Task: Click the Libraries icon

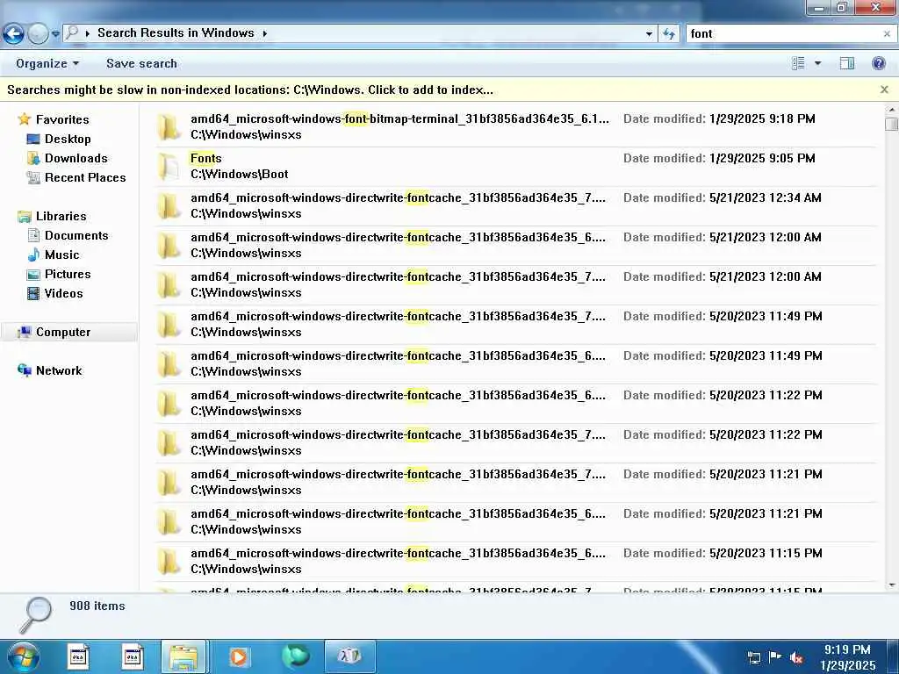Action: (24, 216)
